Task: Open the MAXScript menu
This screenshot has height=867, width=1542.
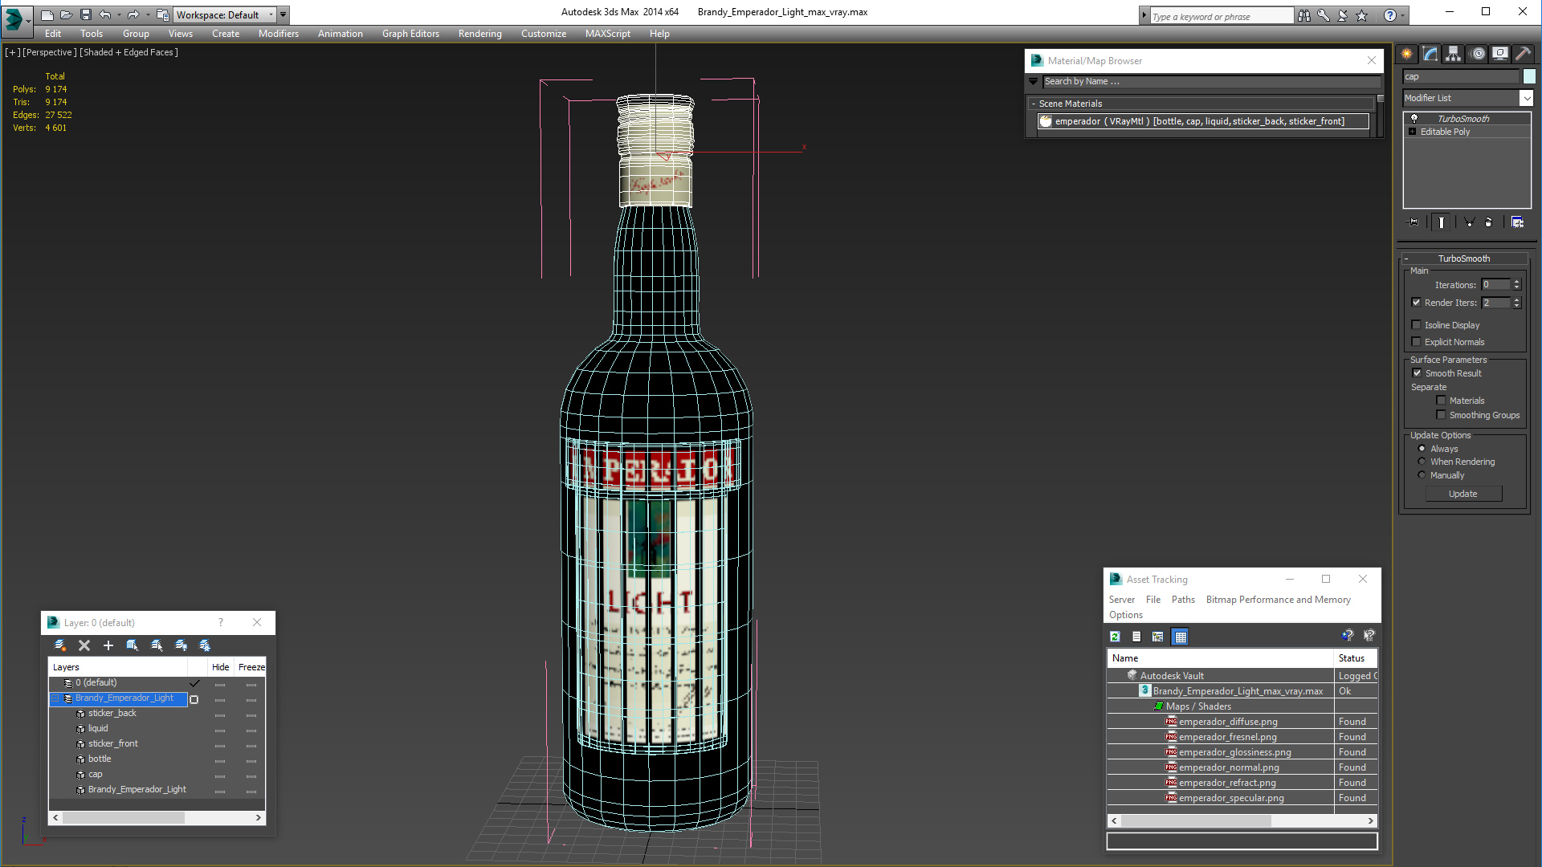Action: [x=608, y=34]
